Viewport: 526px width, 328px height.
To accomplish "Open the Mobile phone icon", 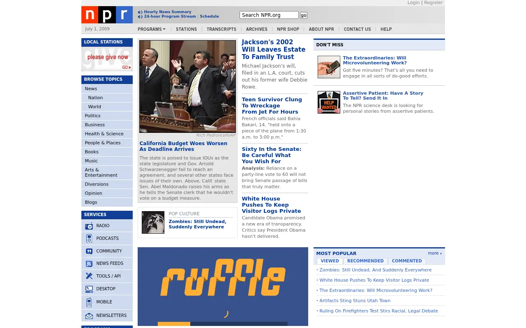I will click(89, 302).
